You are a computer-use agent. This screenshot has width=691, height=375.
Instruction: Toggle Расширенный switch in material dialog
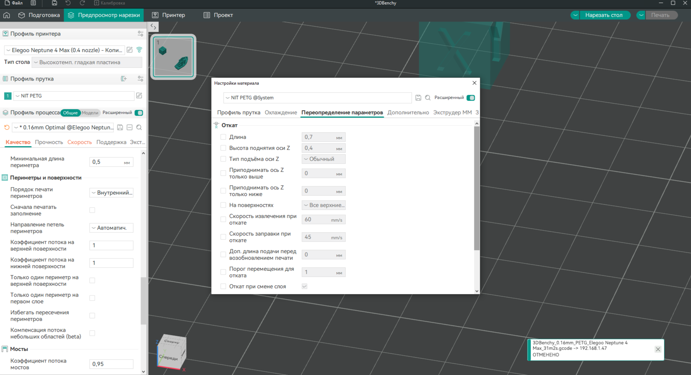(471, 98)
